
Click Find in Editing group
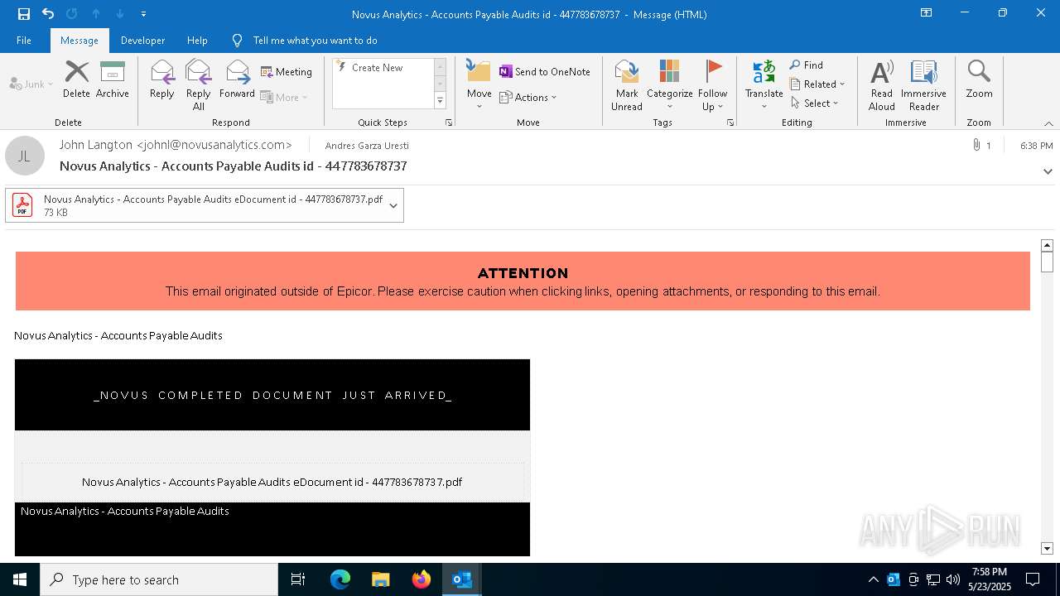[807, 65]
